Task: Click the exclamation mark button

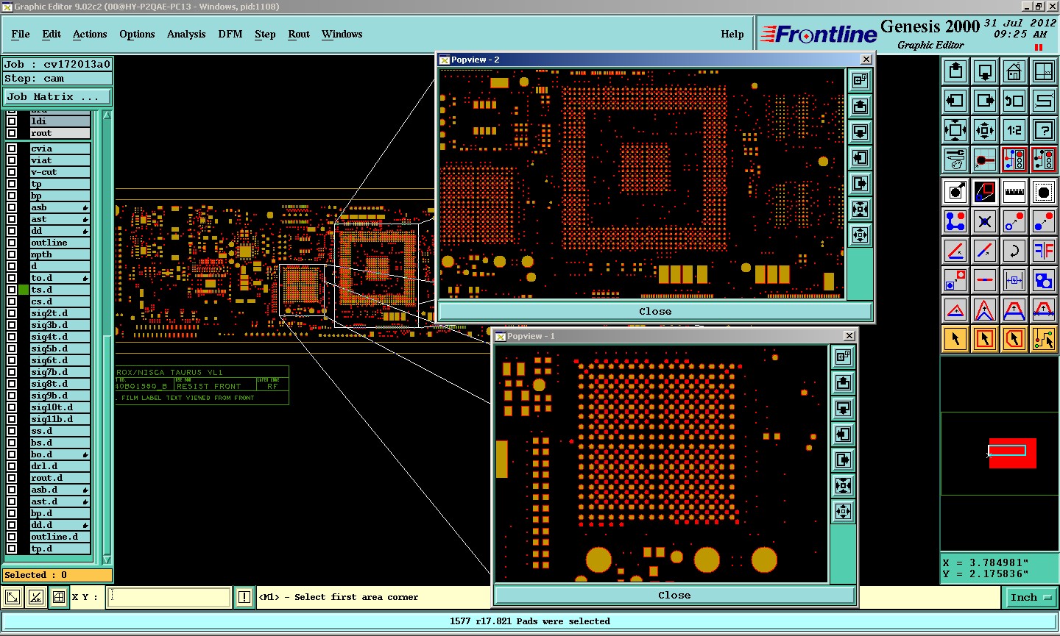Action: coord(244,597)
